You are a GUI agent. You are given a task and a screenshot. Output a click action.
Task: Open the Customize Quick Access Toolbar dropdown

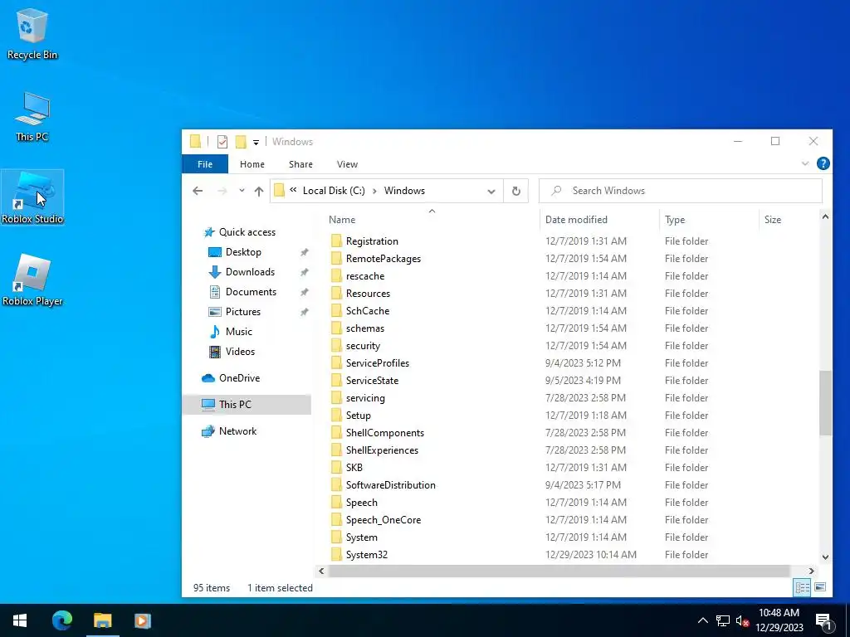[x=256, y=143]
